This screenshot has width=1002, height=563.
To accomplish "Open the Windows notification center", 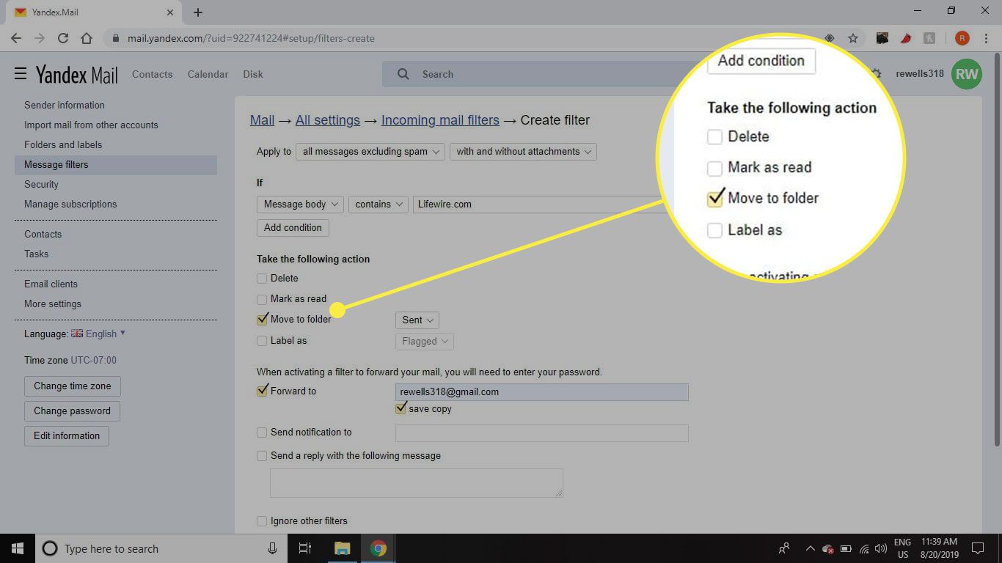I will (977, 548).
